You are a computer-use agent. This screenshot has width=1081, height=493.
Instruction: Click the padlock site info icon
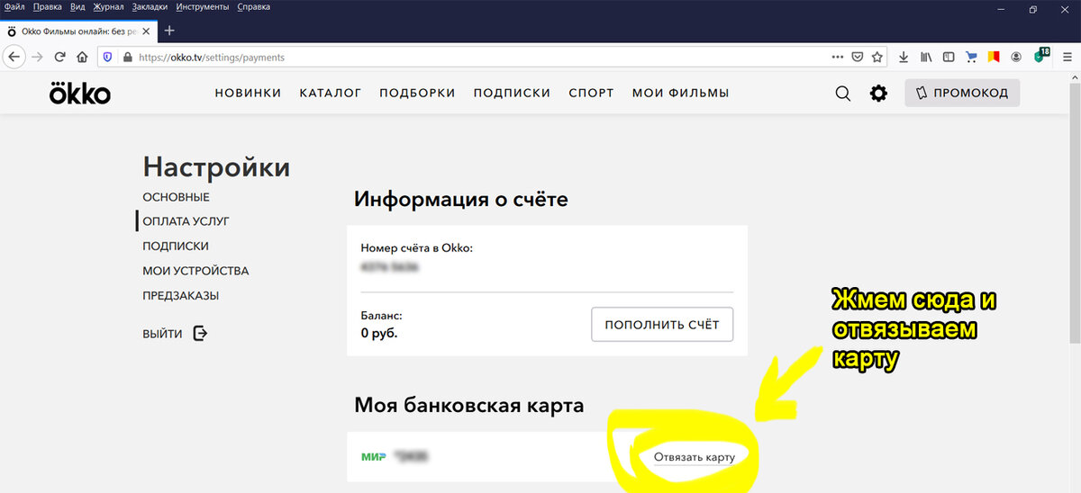point(127,57)
